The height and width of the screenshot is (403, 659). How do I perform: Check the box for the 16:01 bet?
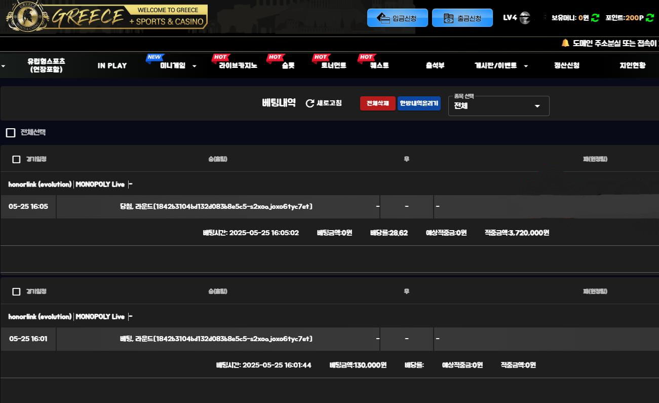[16, 292]
